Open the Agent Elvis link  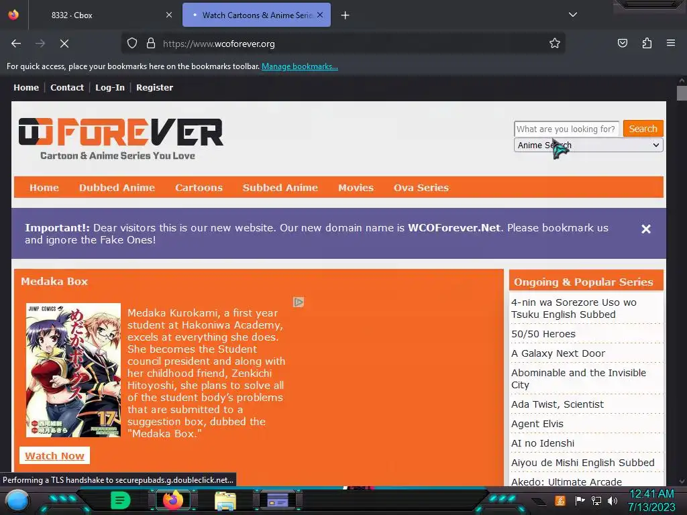pos(537,424)
